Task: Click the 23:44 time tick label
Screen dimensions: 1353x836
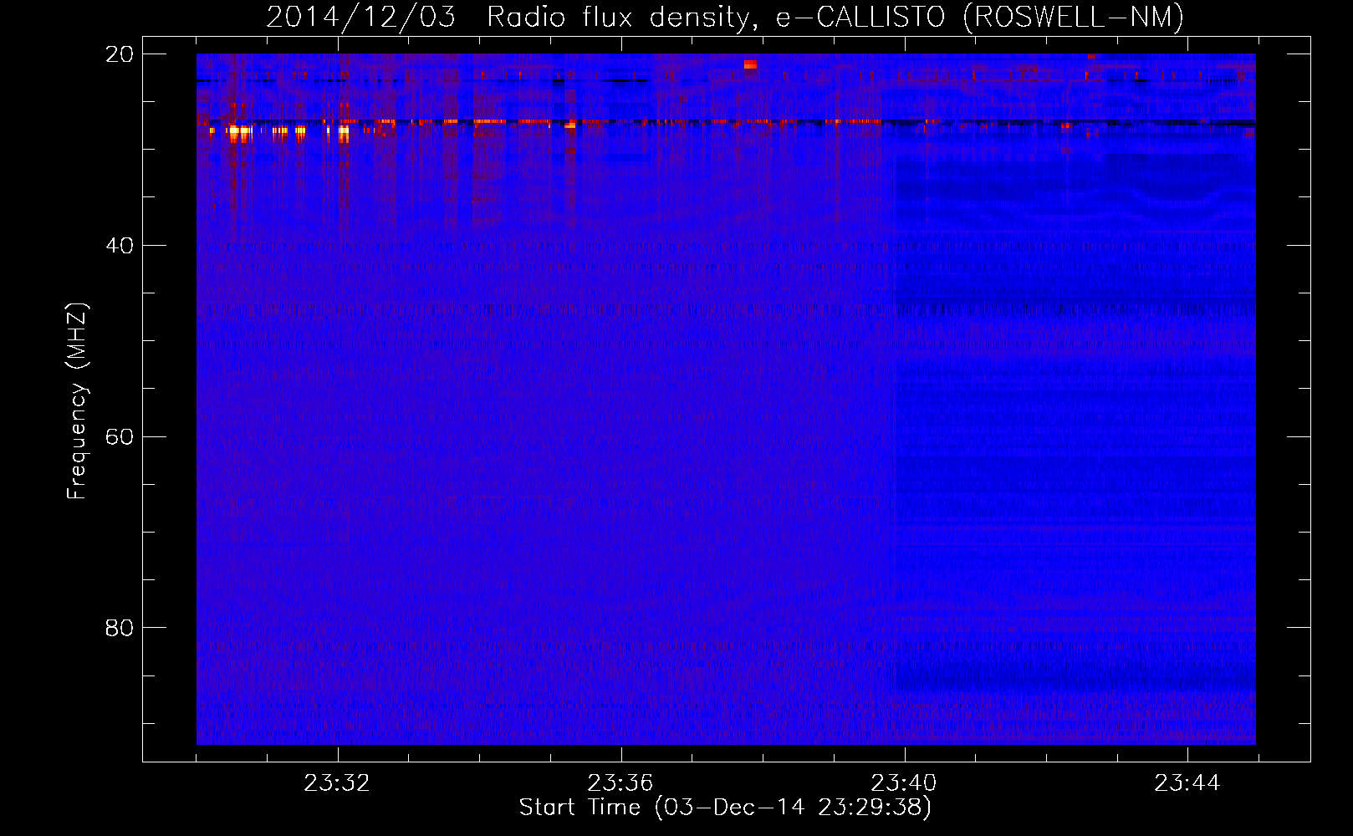Action: 1187,783
